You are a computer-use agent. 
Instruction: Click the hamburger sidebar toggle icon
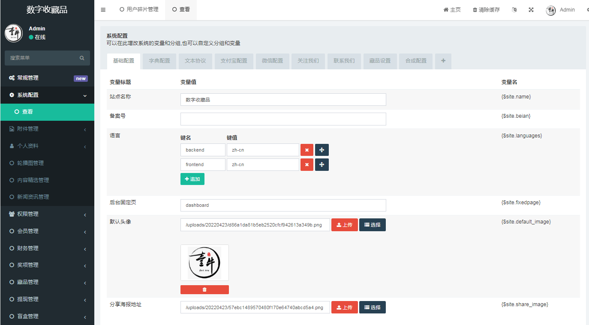103,10
